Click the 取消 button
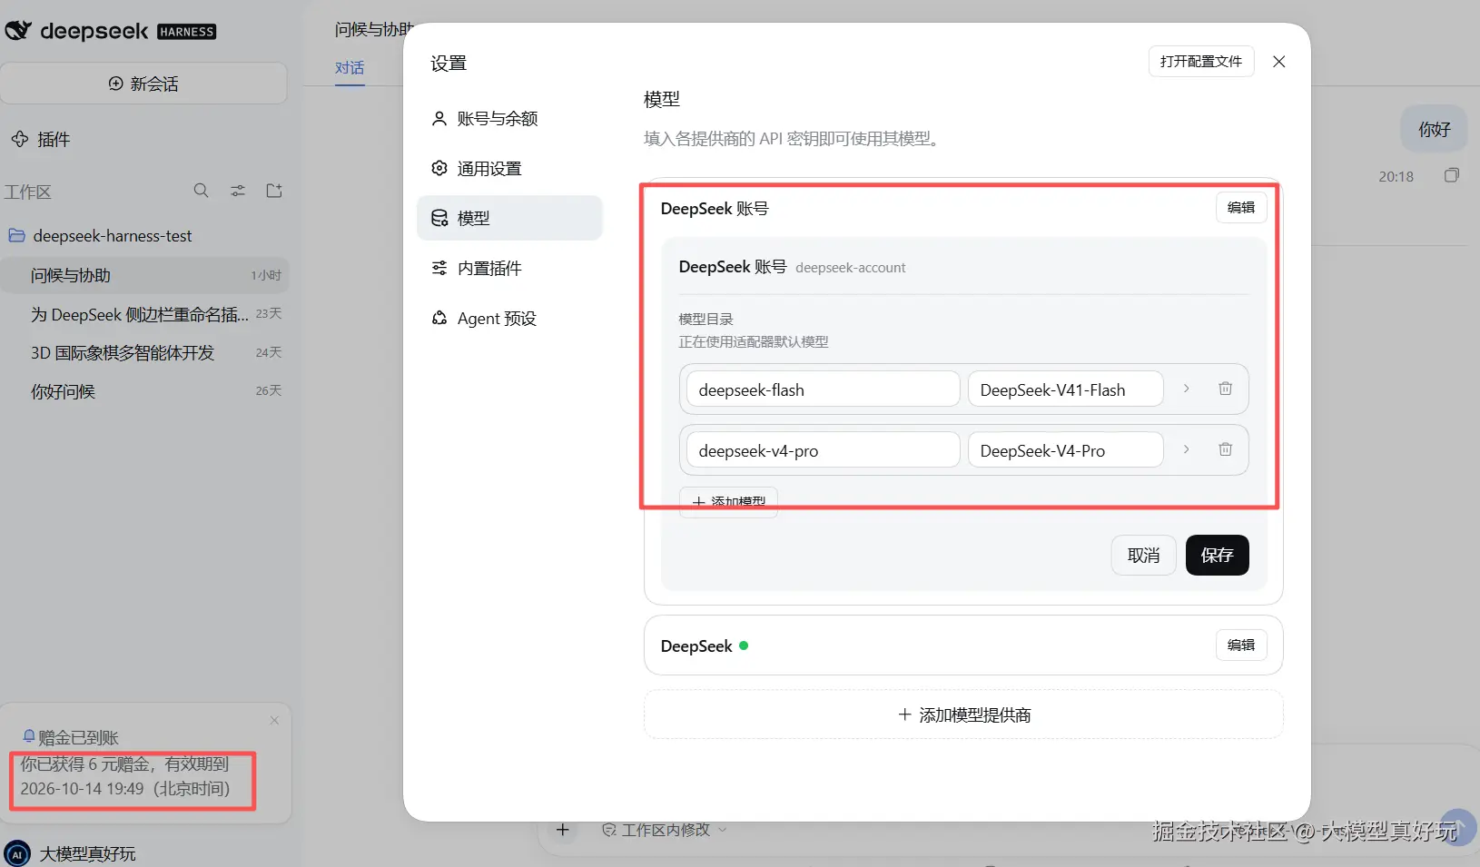 tap(1143, 555)
